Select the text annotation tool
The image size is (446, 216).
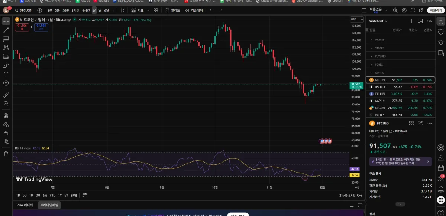6,74
